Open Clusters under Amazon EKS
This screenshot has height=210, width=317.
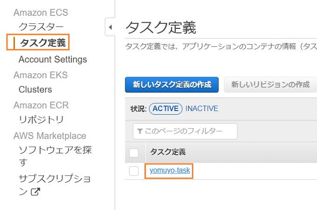(35, 90)
